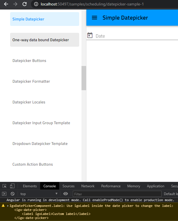Switch to the Memory tab

[133, 186]
